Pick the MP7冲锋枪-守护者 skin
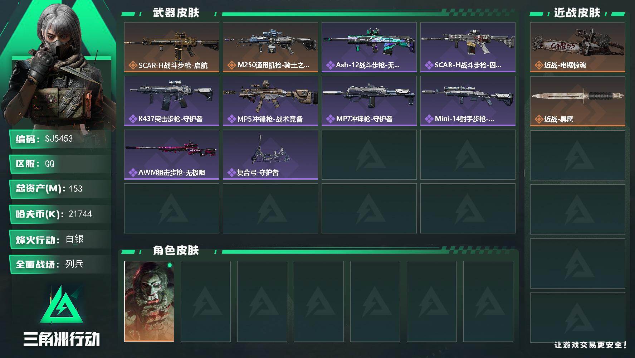This screenshot has height=358, width=635. point(369,101)
